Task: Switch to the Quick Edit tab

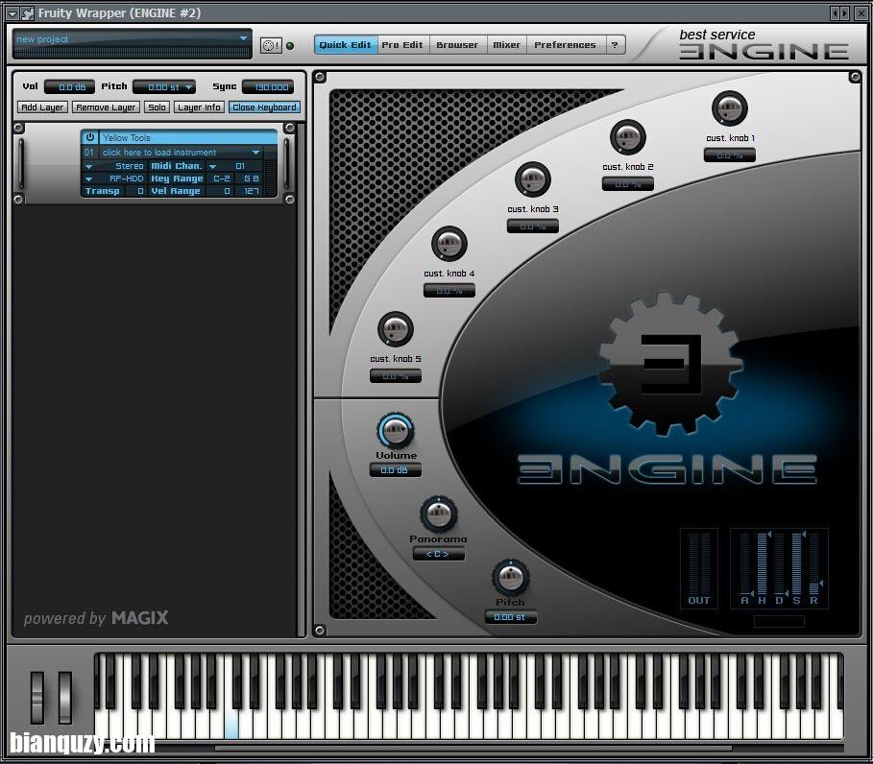Action: 345,45
